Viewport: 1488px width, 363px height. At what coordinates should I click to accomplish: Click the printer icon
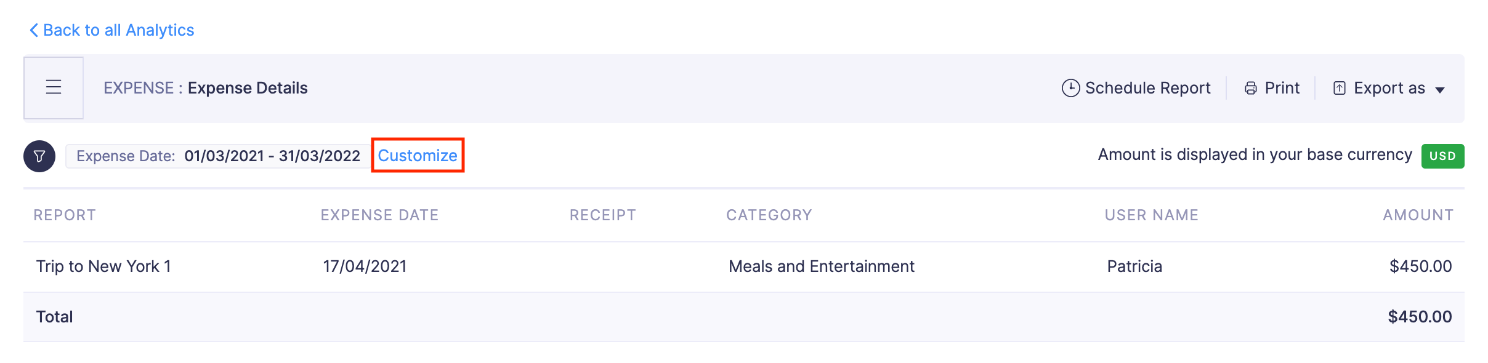click(x=1250, y=88)
